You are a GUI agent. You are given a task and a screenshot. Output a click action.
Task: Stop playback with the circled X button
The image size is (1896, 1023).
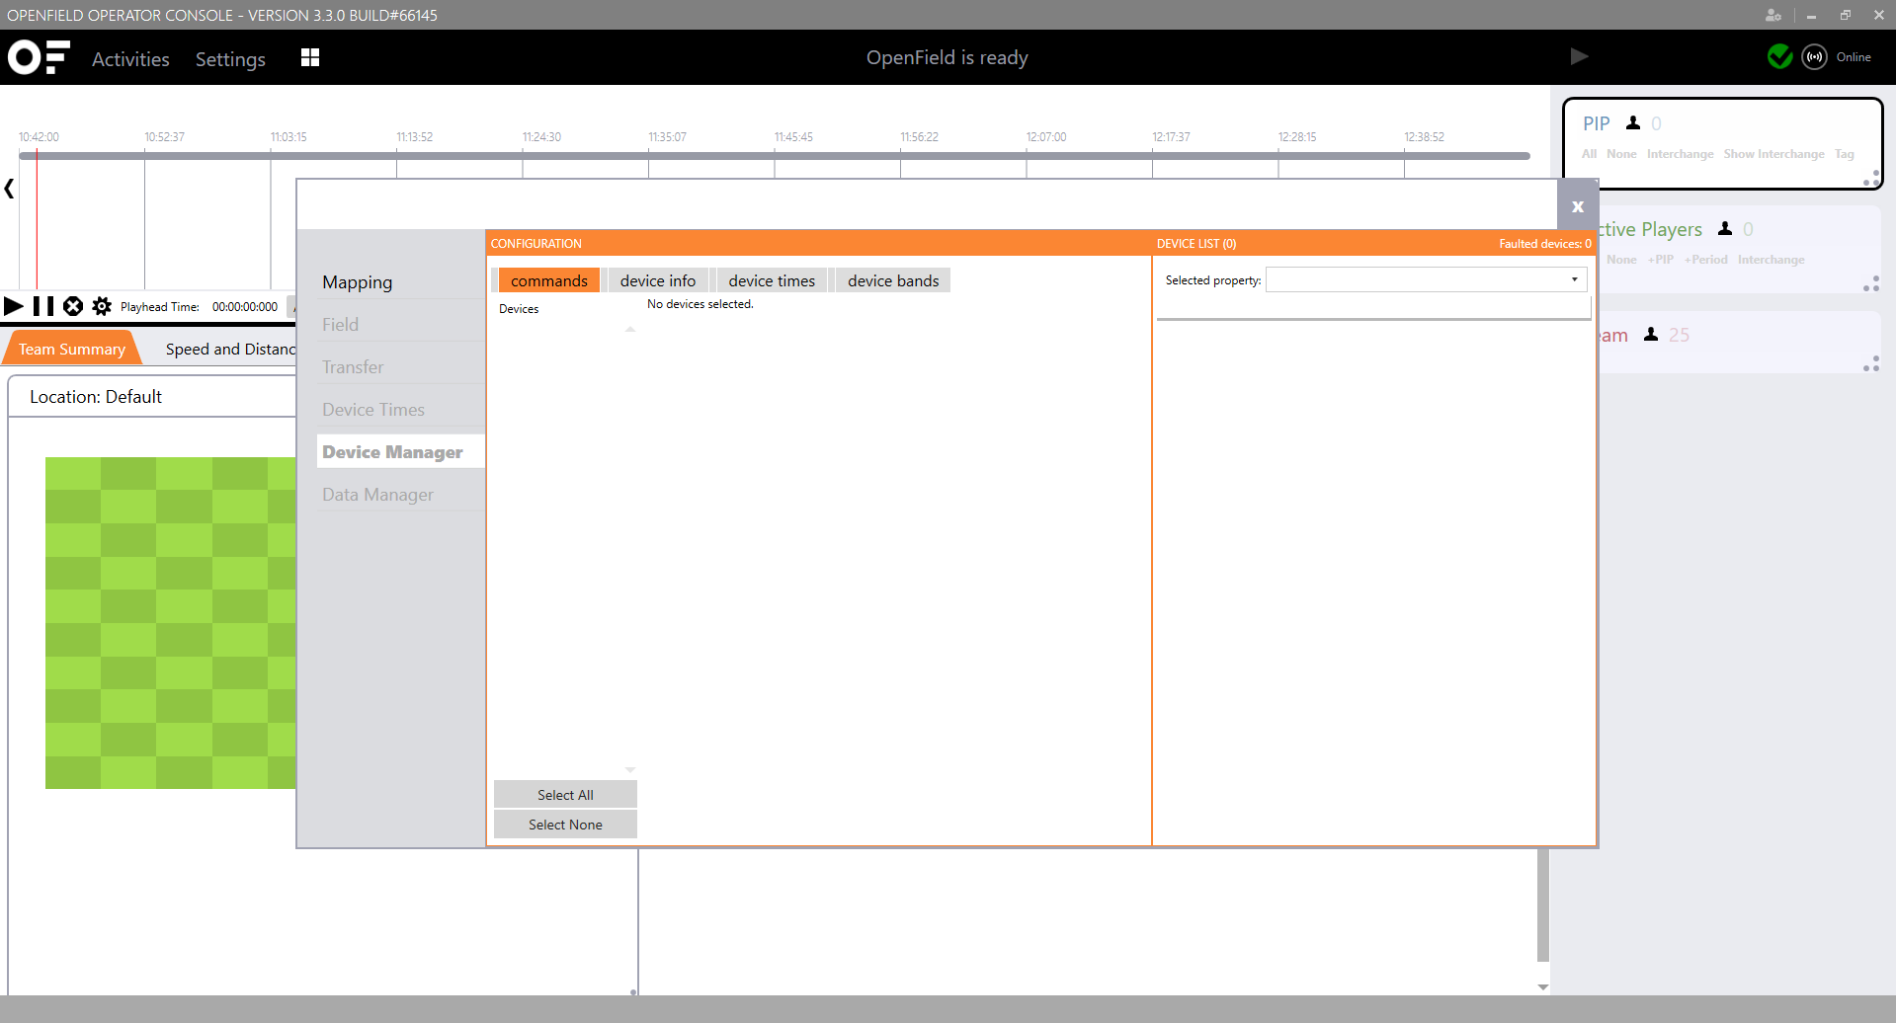[73, 306]
